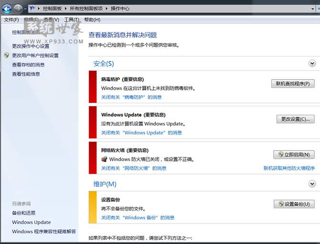Collapse the 维护(M) section chevron
Image resolution: width=320 pixels, height=244 pixels.
(312, 183)
